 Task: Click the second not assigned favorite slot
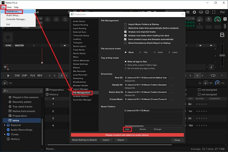(x=208, y=95)
